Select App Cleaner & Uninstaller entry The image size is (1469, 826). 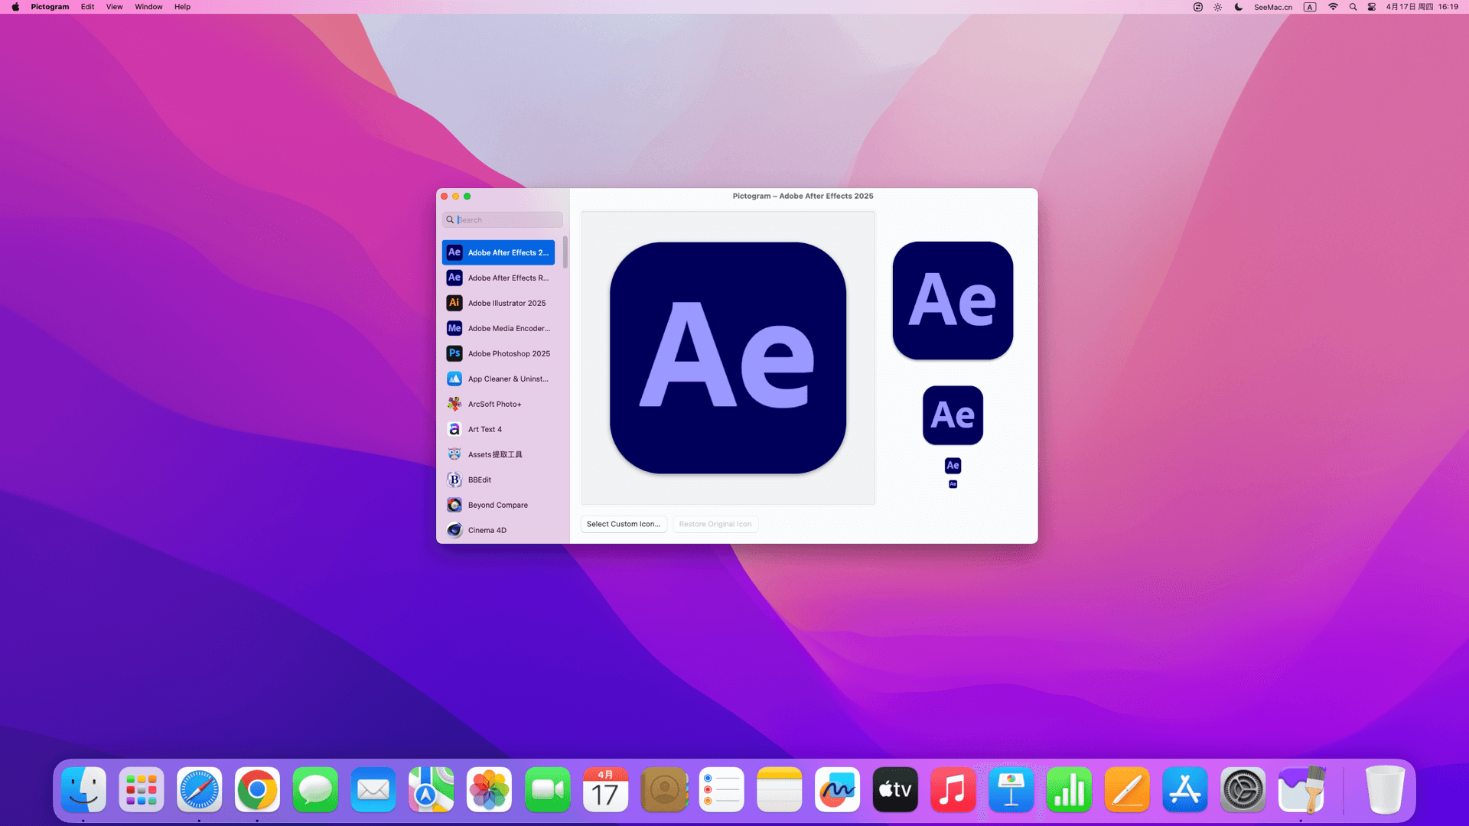coord(507,379)
